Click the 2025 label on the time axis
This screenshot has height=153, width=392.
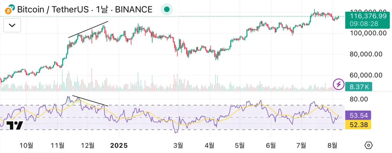[119, 145]
